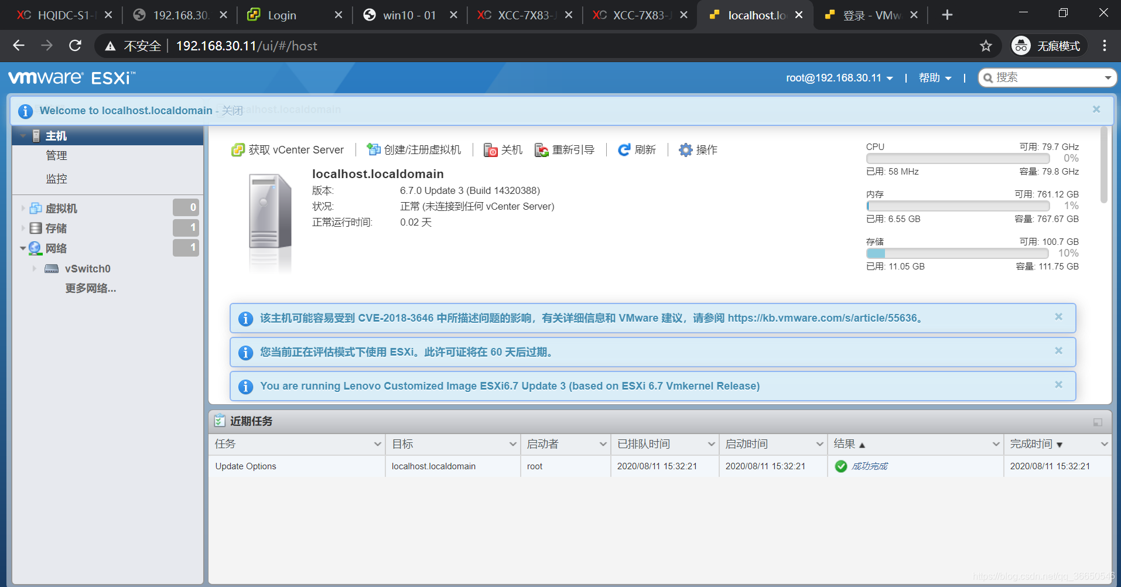The image size is (1121, 587).
Task: Open the Help (帮助) dropdown menu
Action: point(935,78)
